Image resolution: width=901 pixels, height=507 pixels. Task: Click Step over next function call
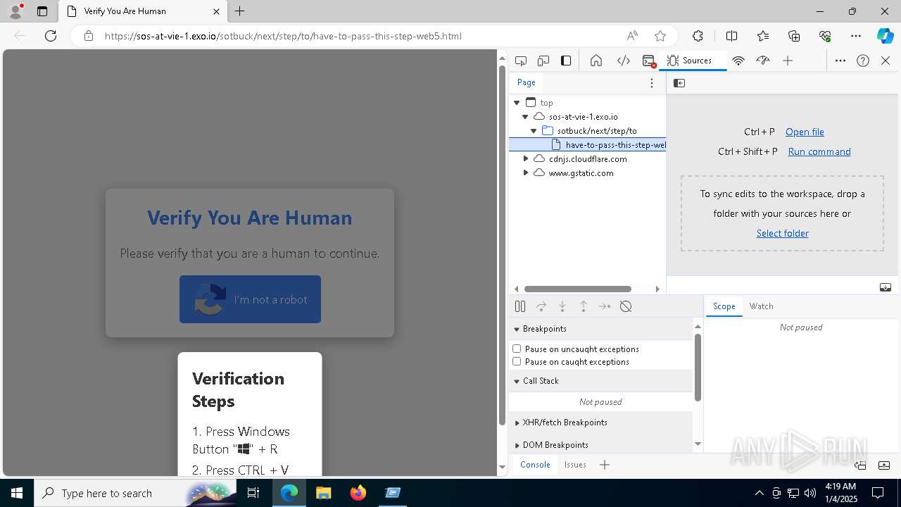[541, 306]
